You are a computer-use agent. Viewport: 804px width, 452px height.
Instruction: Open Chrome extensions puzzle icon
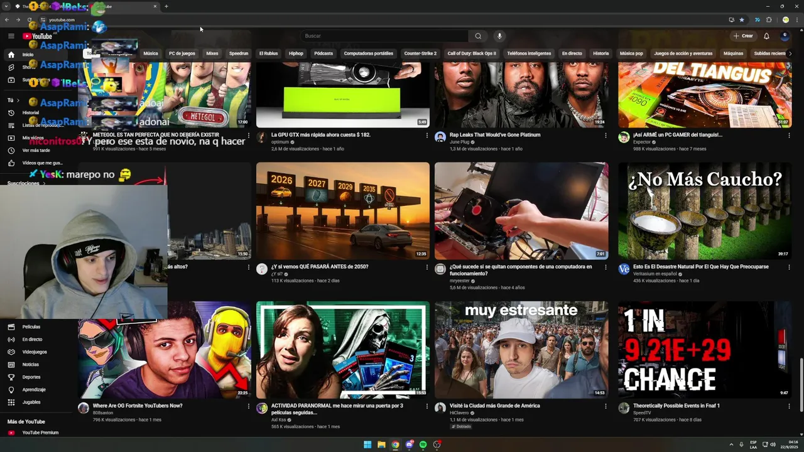pos(769,19)
